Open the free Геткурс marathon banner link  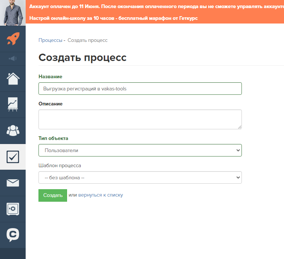tap(114, 18)
